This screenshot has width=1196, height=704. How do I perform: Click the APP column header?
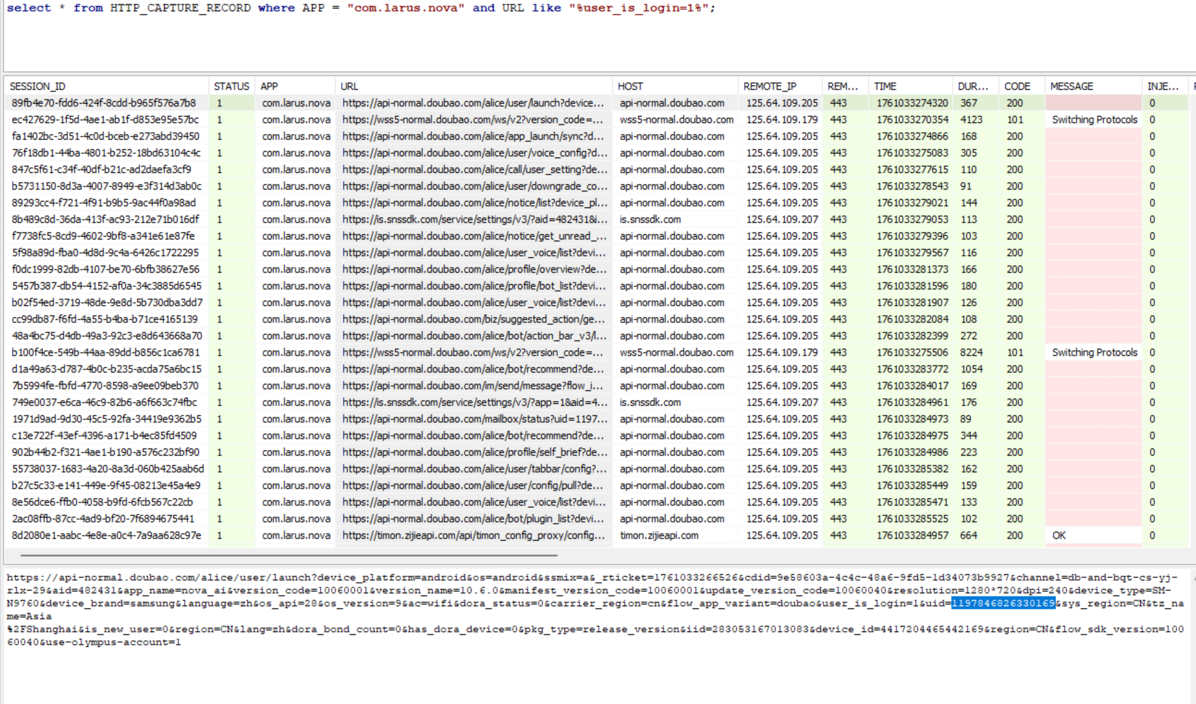[269, 86]
